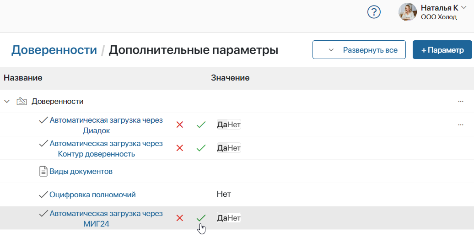
Task: Open the three-dots menu on the Диадок row
Action: [460, 124]
